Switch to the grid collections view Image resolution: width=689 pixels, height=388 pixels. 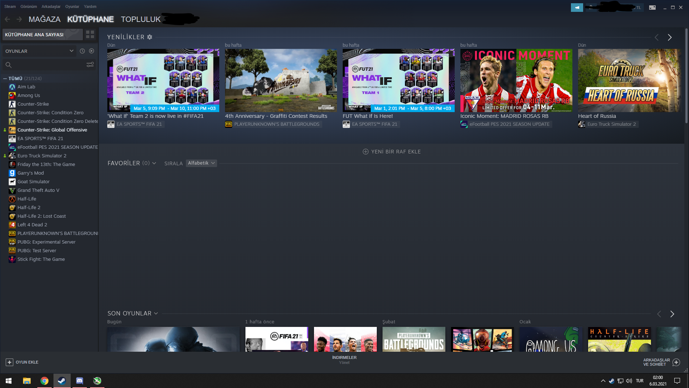(x=90, y=34)
